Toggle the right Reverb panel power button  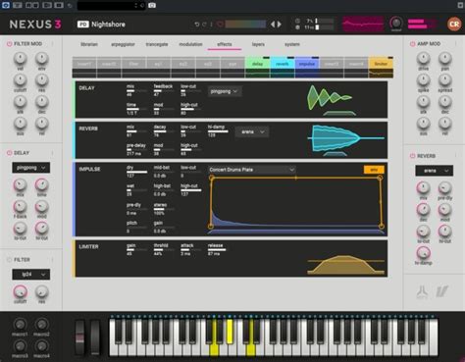coord(412,156)
